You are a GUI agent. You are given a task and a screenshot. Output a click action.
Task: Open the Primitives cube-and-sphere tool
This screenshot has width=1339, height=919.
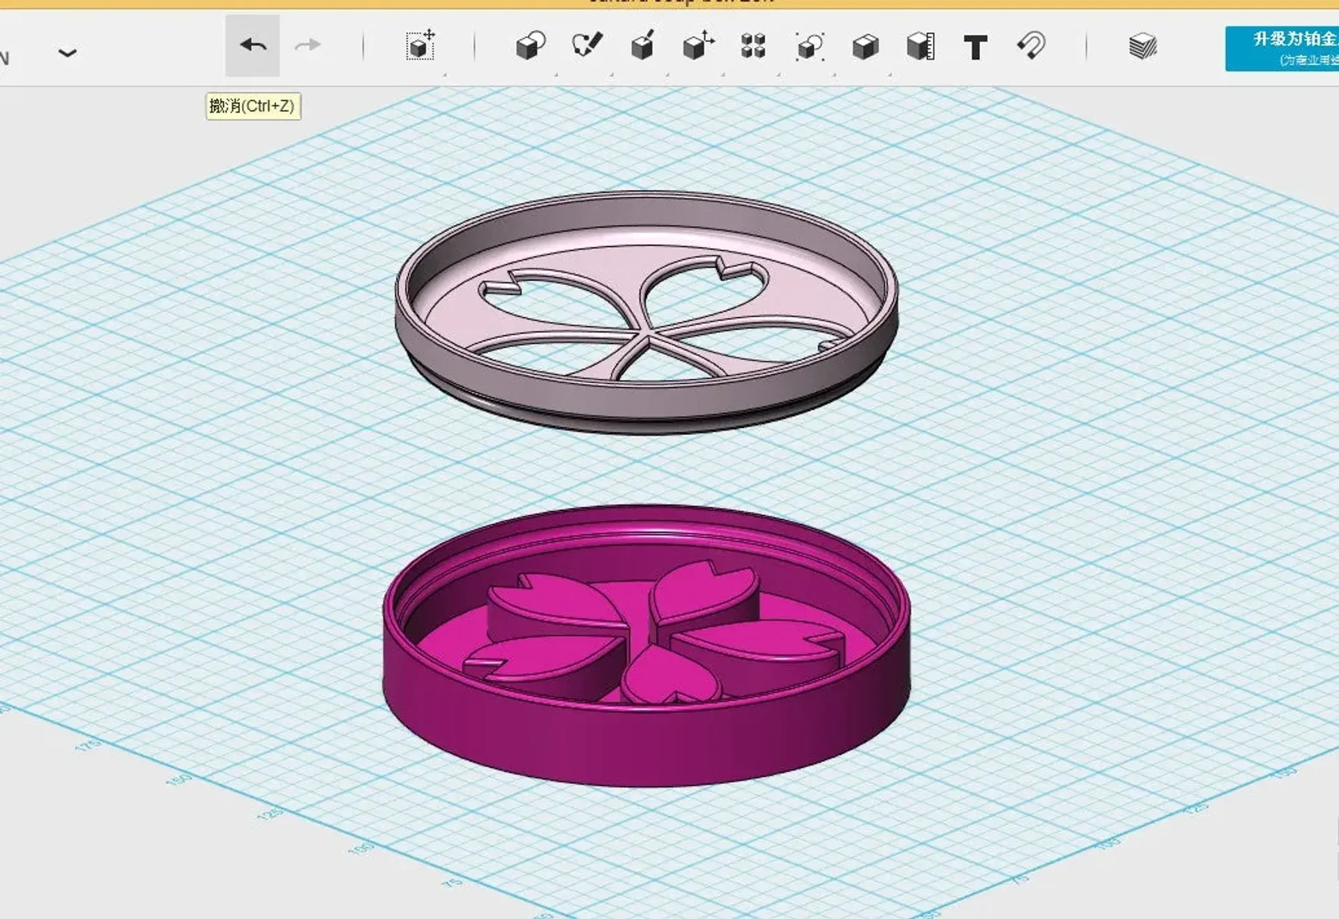(x=530, y=47)
